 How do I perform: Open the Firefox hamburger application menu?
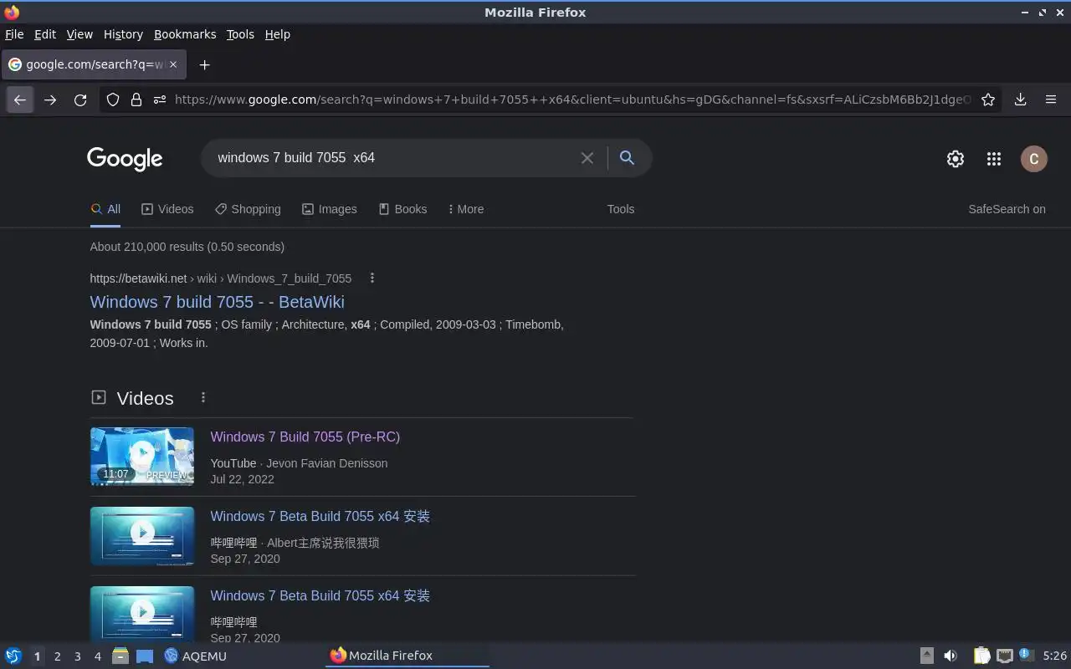1051,100
